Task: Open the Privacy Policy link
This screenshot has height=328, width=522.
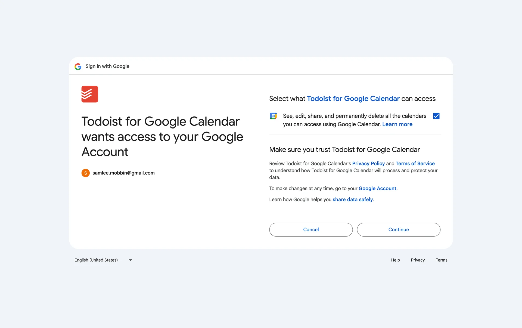Action: [368, 163]
